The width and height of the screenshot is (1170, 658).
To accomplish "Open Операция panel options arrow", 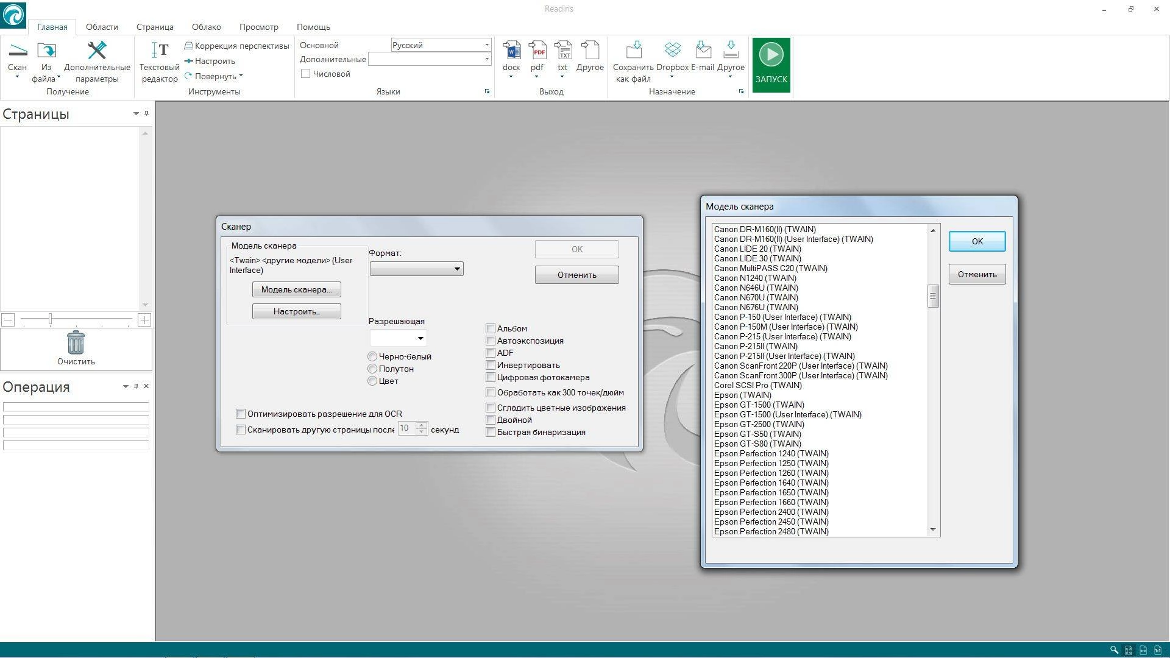I will click(x=126, y=386).
